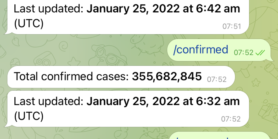278x139 pixels.
Task: Click the 07:51 message timestamp
Action: 232,26
